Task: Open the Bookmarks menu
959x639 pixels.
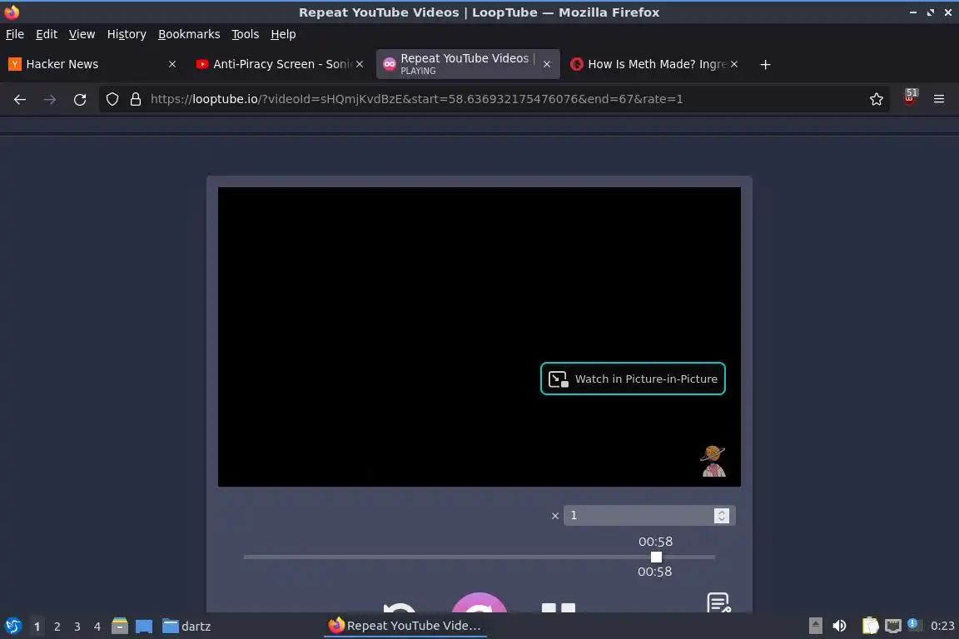Action: [189, 34]
